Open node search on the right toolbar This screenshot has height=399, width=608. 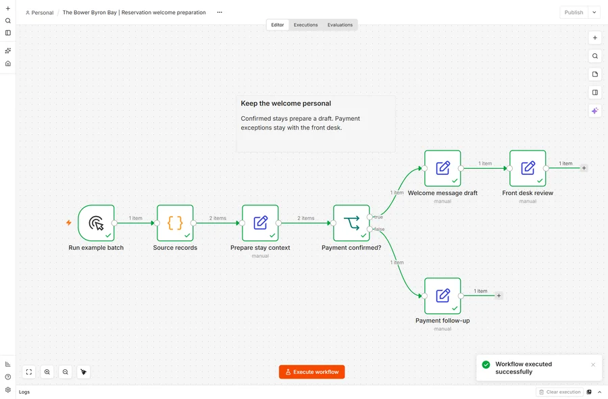pos(594,56)
